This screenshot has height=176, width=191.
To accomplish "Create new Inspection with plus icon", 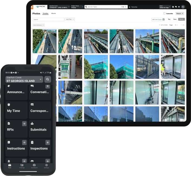I will (x=48, y=142).
